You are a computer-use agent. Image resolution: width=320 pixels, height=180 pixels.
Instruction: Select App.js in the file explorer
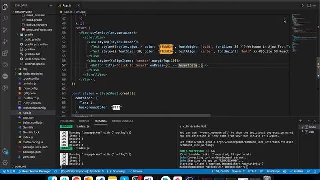pyautogui.click(x=27, y=113)
